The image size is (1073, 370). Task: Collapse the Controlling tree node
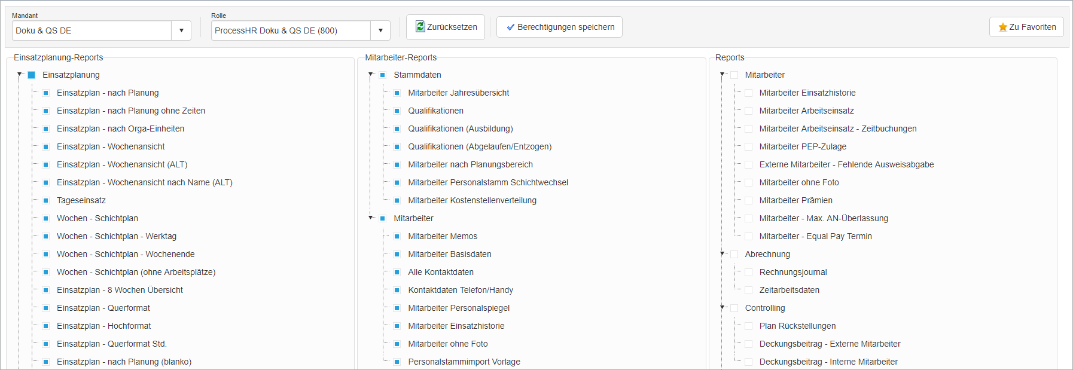722,308
